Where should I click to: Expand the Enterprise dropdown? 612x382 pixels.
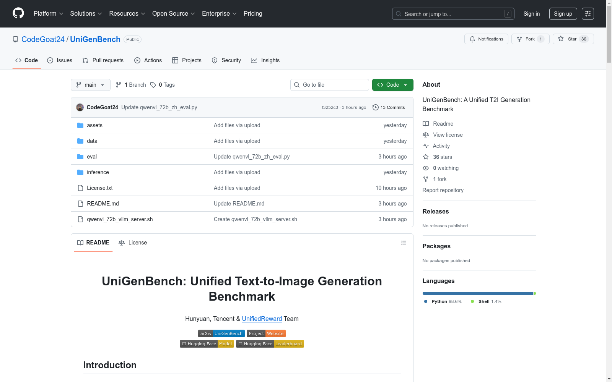pos(219,14)
